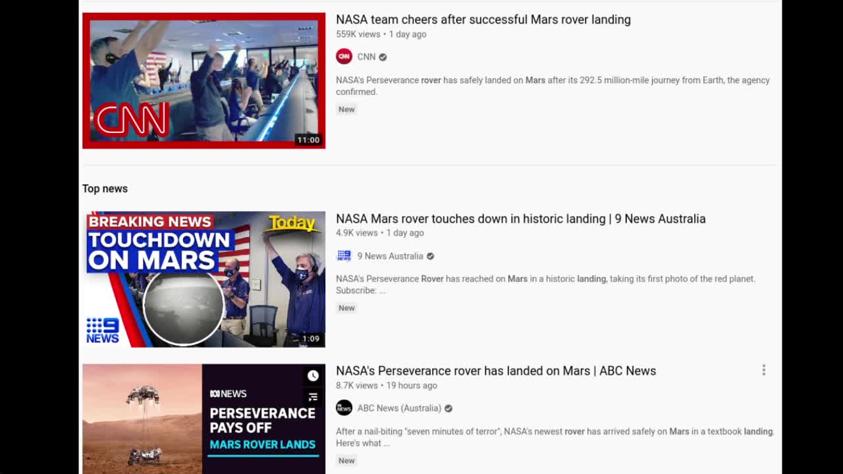Open title 'NASA Mars rover touches down in historic landing'
The image size is (843, 474).
point(520,219)
